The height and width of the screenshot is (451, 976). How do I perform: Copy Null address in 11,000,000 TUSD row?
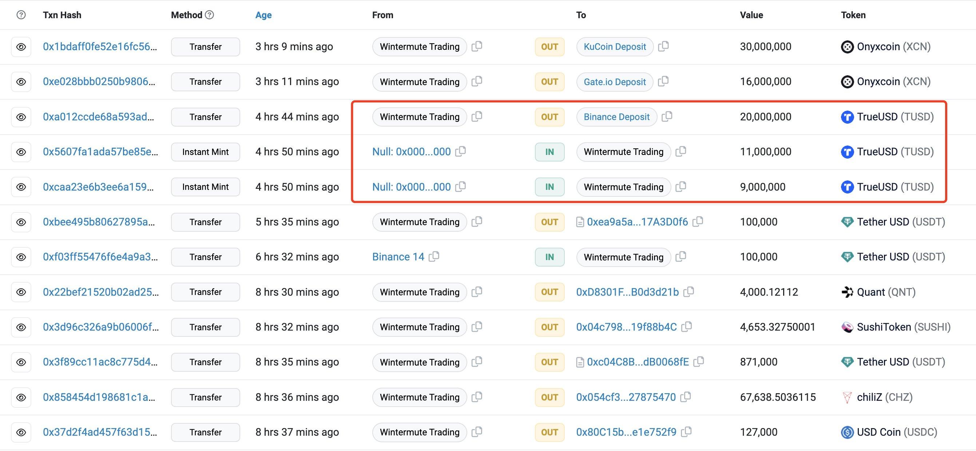tap(460, 151)
